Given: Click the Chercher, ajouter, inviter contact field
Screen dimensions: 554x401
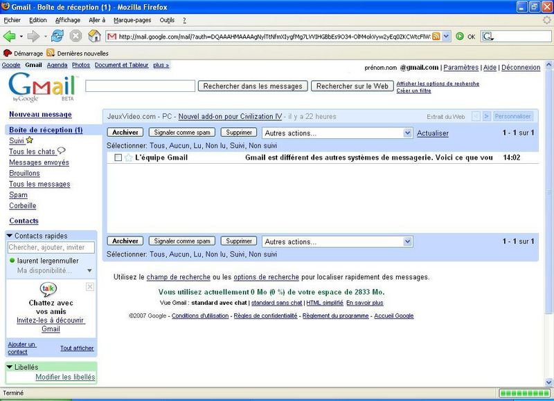Looking at the screenshot, I should pyautogui.click(x=51, y=248).
